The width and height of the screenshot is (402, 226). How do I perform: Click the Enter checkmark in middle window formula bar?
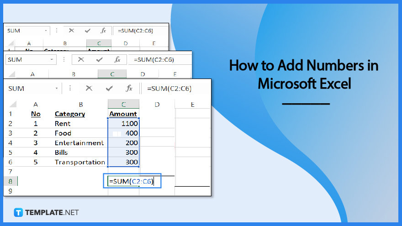(x=99, y=60)
